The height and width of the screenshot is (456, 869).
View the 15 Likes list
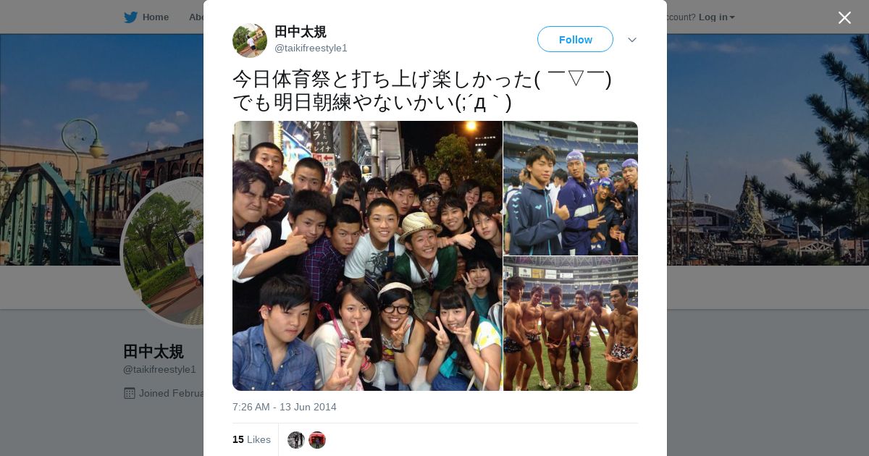click(x=251, y=439)
